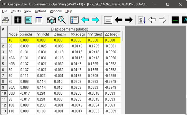The height and width of the screenshot is (115, 187).
Task: Click the black left arrow icon
Action: pos(119,20)
